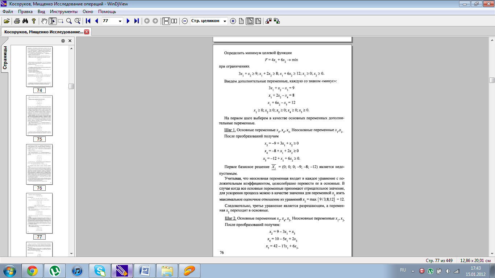Select page 75 thumbnail

coord(39,115)
